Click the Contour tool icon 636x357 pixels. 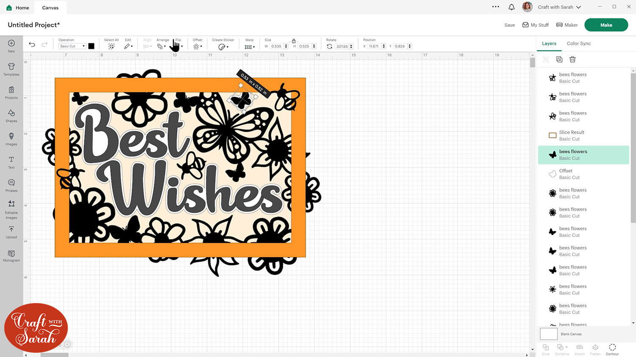point(612,349)
